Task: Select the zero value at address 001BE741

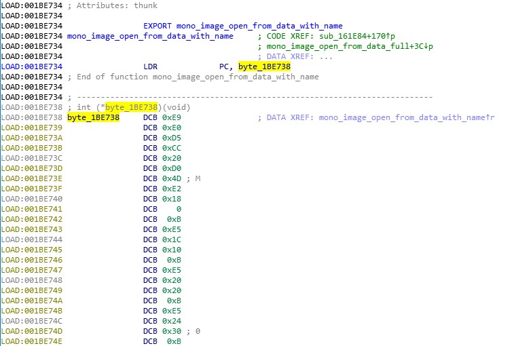Action: tap(179, 210)
